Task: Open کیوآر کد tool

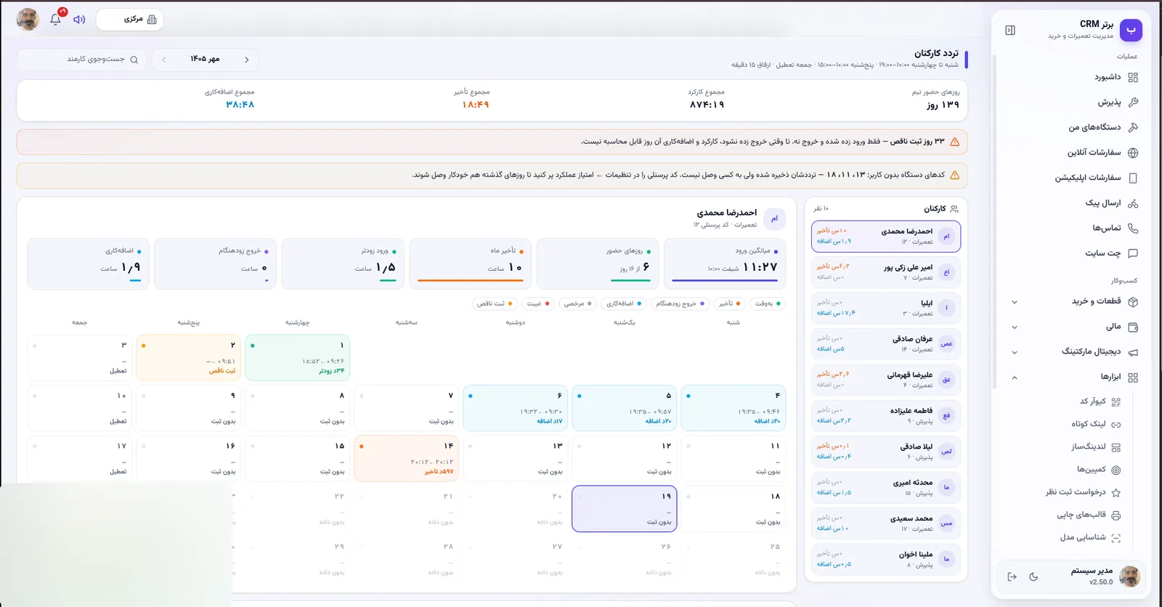Action: [x=1100, y=401]
